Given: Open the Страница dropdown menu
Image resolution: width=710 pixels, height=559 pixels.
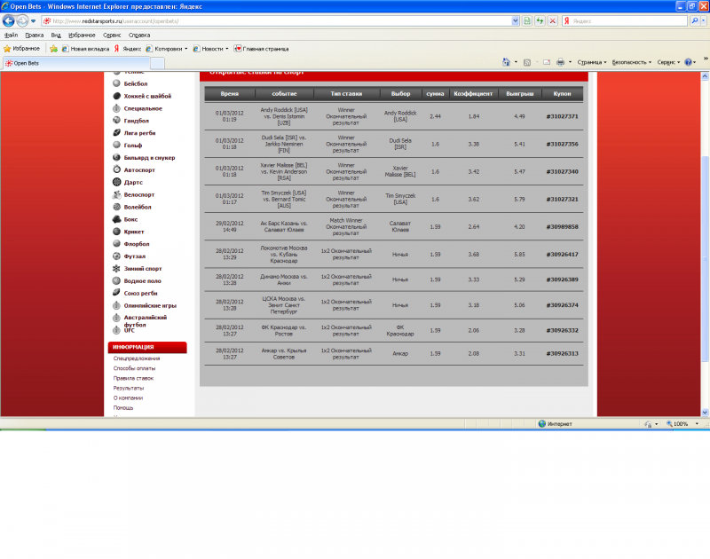Looking at the screenshot, I should click(591, 62).
